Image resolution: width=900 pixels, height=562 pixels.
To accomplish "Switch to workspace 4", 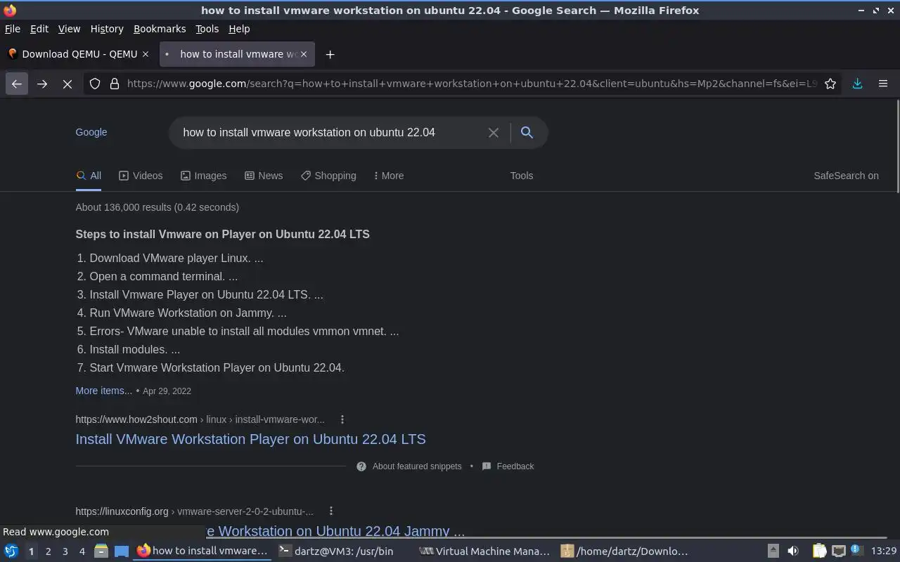I will click(x=82, y=551).
